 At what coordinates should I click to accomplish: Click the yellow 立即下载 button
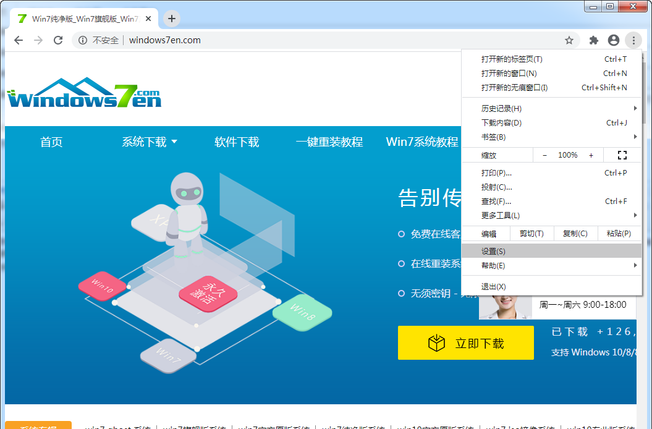pyautogui.click(x=466, y=343)
